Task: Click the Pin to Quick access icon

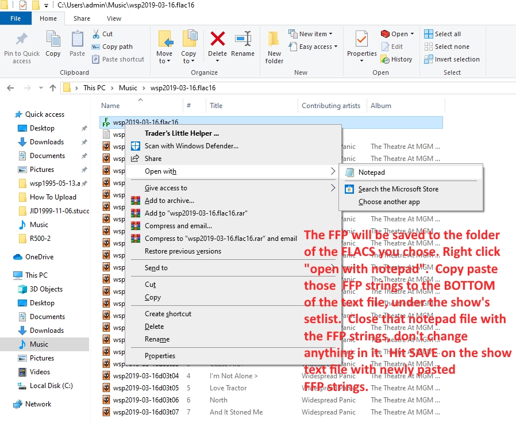Action: (22, 39)
